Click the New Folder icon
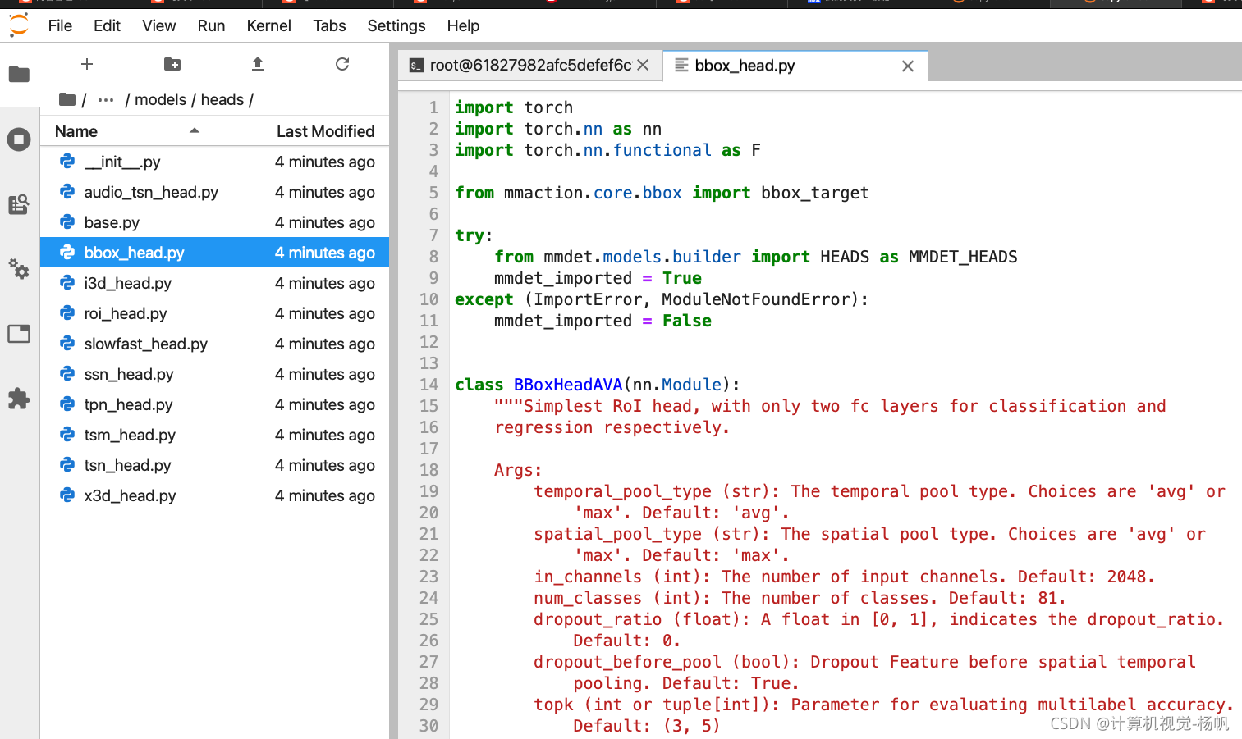 click(172, 64)
